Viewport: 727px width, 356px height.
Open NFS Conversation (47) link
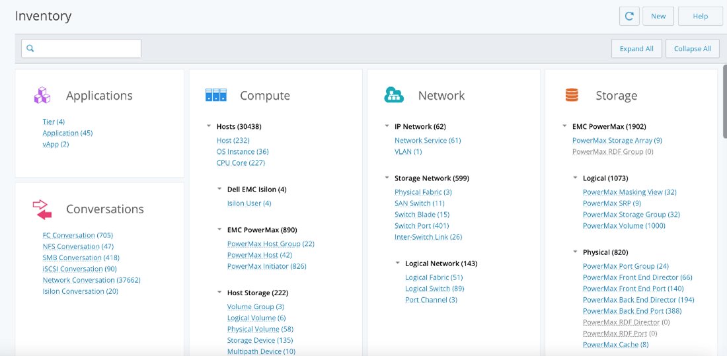(78, 246)
